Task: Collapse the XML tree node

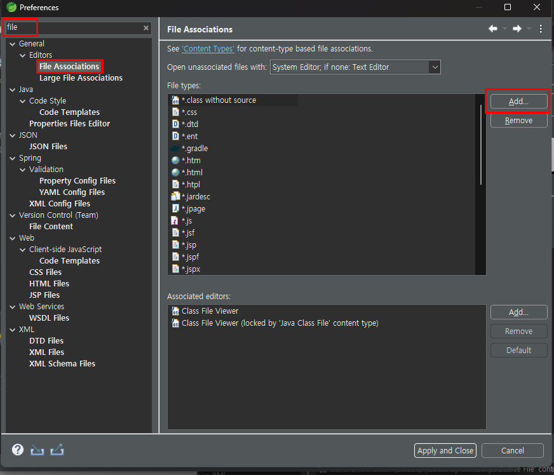Action: 13,330
